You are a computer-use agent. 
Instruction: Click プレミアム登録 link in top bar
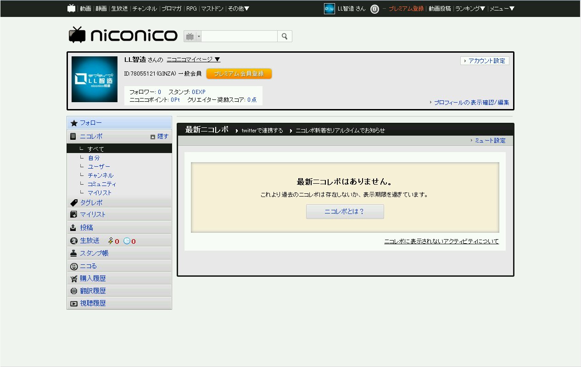tap(406, 9)
